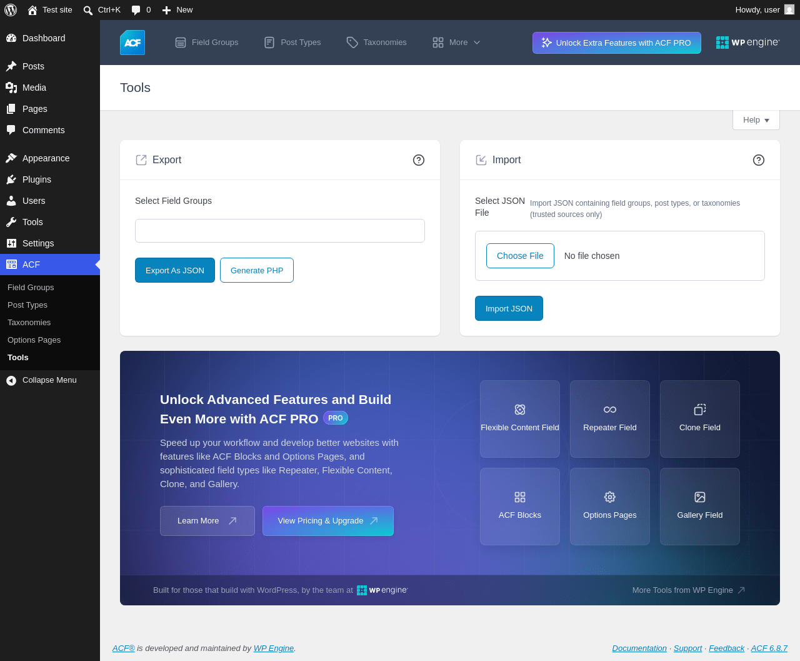
Task: Click the WP Engine footer link
Action: (x=274, y=648)
